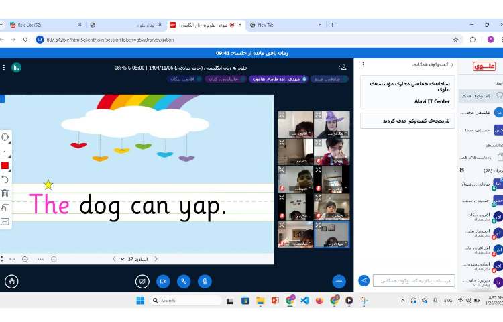Select the red color swatch in whiteboard toolbar
503x322 pixels.
[5, 165]
